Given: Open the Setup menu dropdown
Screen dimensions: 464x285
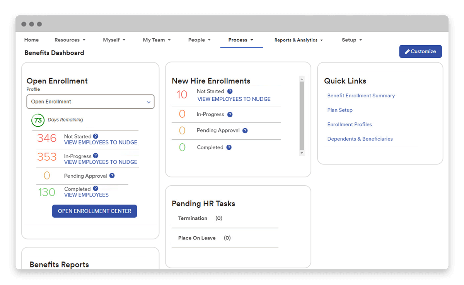Looking at the screenshot, I should tap(351, 40).
